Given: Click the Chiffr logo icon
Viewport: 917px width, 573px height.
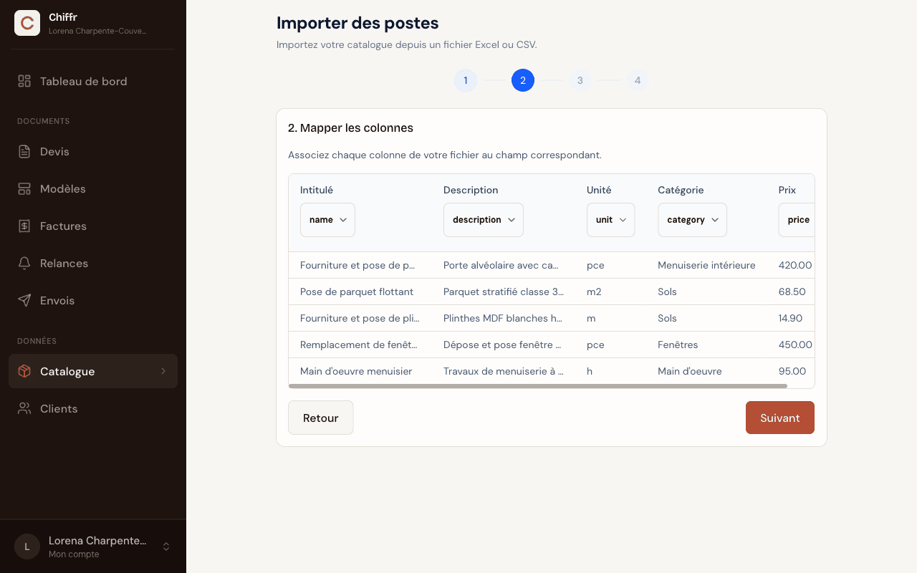Looking at the screenshot, I should pos(27,23).
